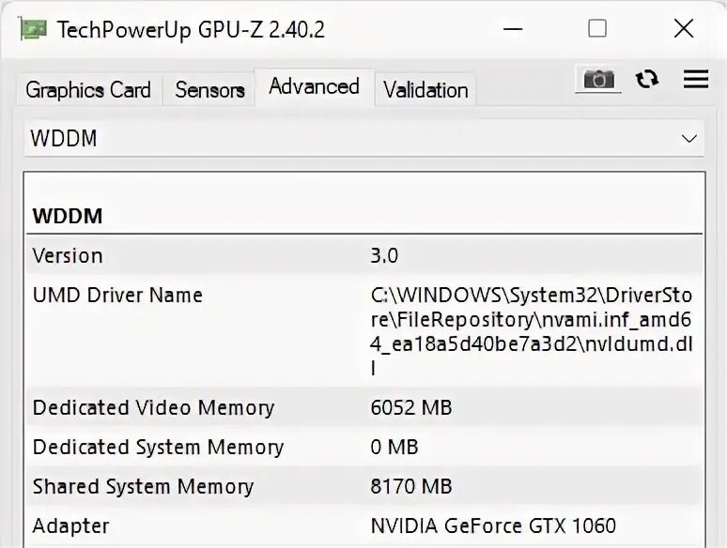Click the NVIDIA GeForce GTX 1060 value

pos(493,525)
